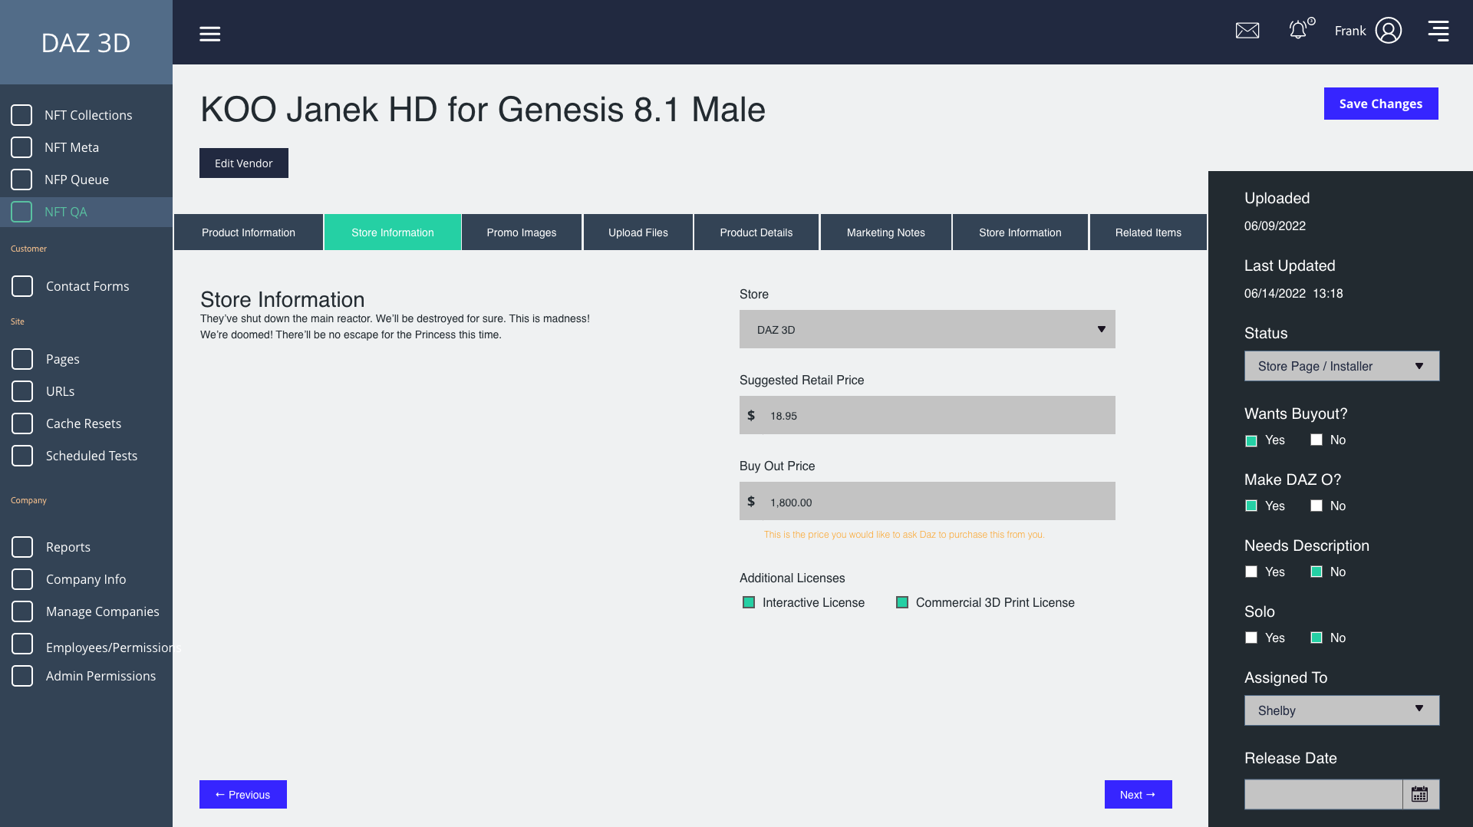1473x827 pixels.
Task: Open the Manage Companies link
Action: click(x=103, y=611)
